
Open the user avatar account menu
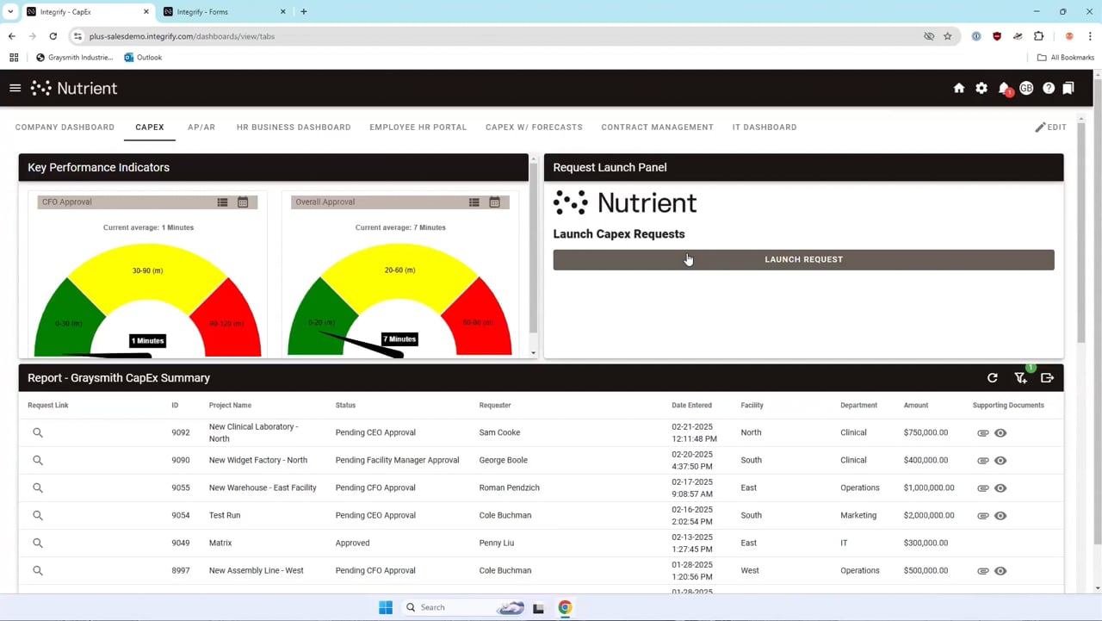point(1026,88)
